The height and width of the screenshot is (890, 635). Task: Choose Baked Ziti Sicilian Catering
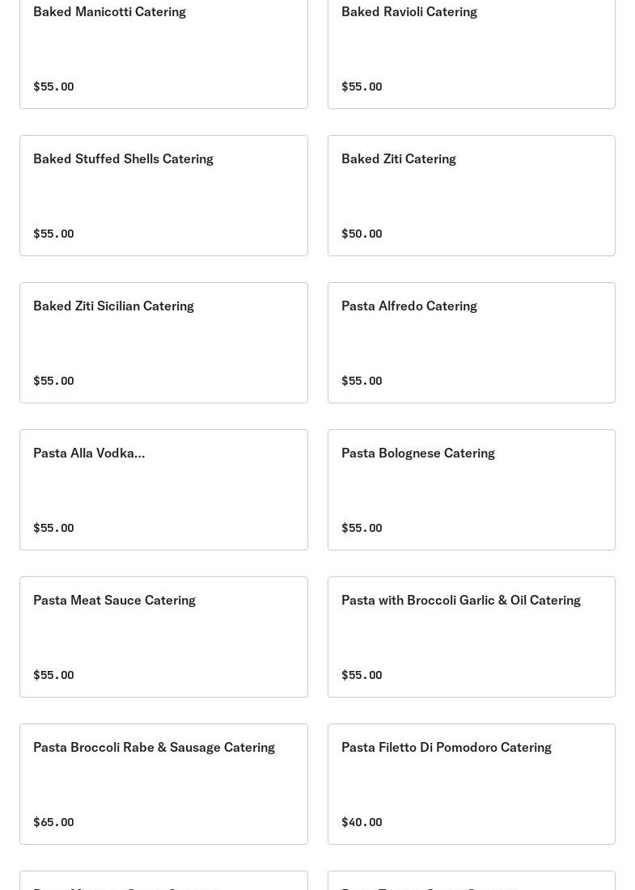point(113,306)
